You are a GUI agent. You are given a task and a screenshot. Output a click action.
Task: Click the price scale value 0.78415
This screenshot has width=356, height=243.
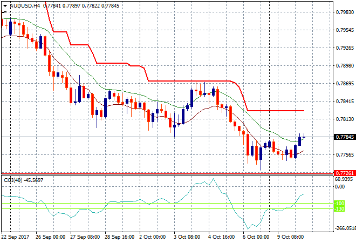coord(345,102)
